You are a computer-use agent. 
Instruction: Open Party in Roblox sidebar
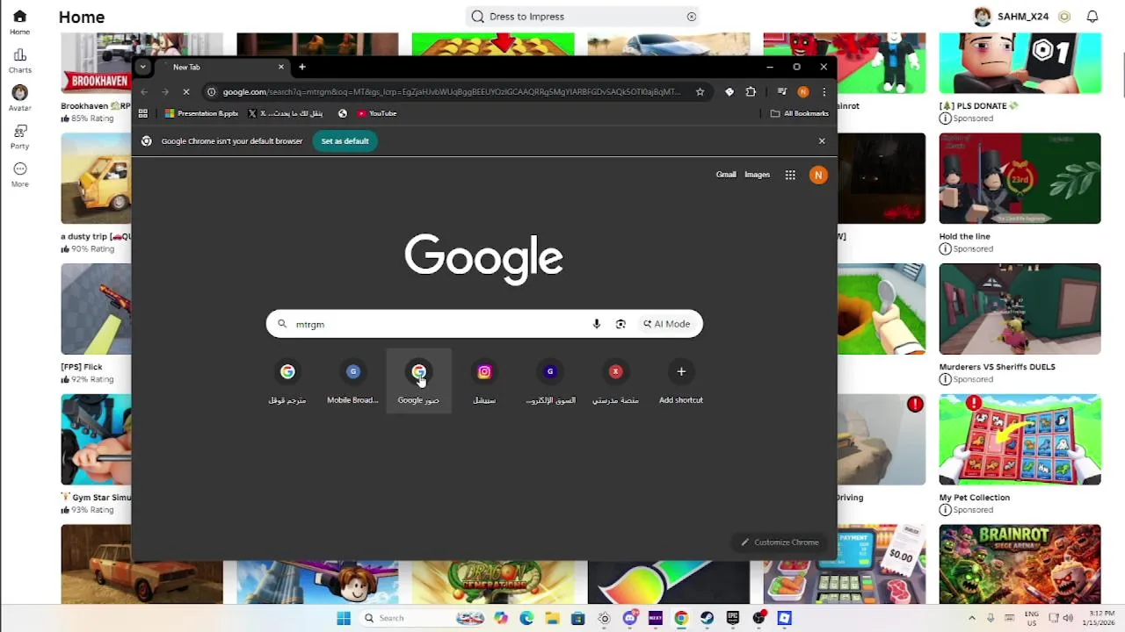point(19,137)
